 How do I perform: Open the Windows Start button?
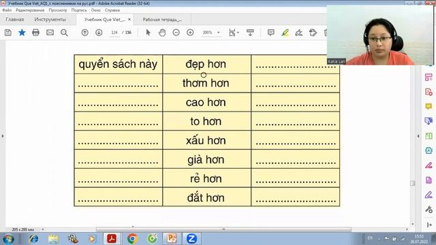8,239
